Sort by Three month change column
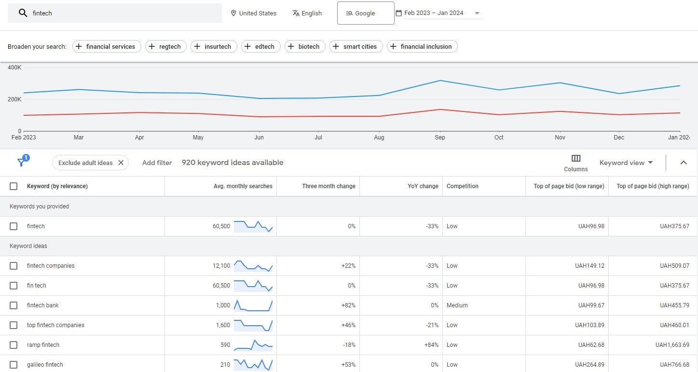The image size is (698, 372). coord(328,186)
